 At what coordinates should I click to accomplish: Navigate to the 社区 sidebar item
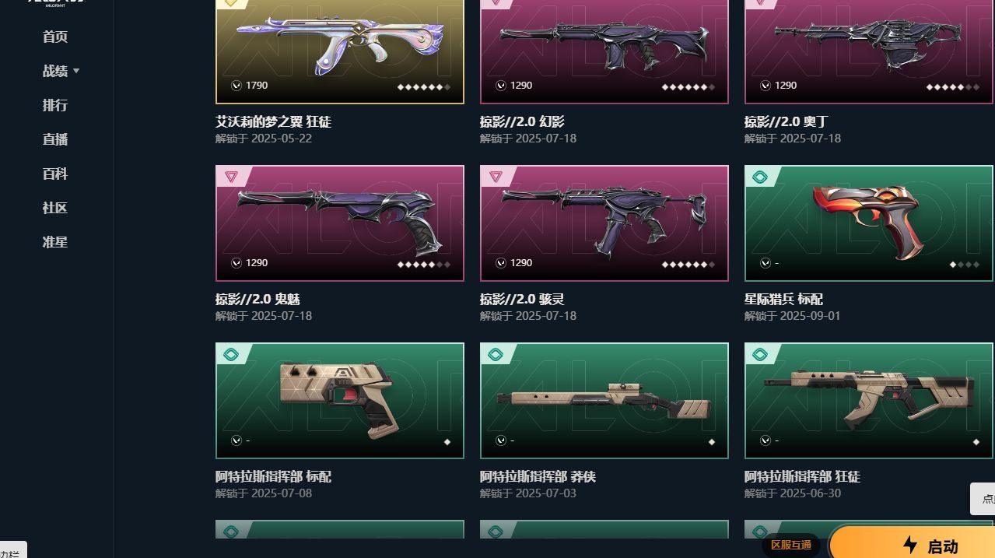[55, 208]
